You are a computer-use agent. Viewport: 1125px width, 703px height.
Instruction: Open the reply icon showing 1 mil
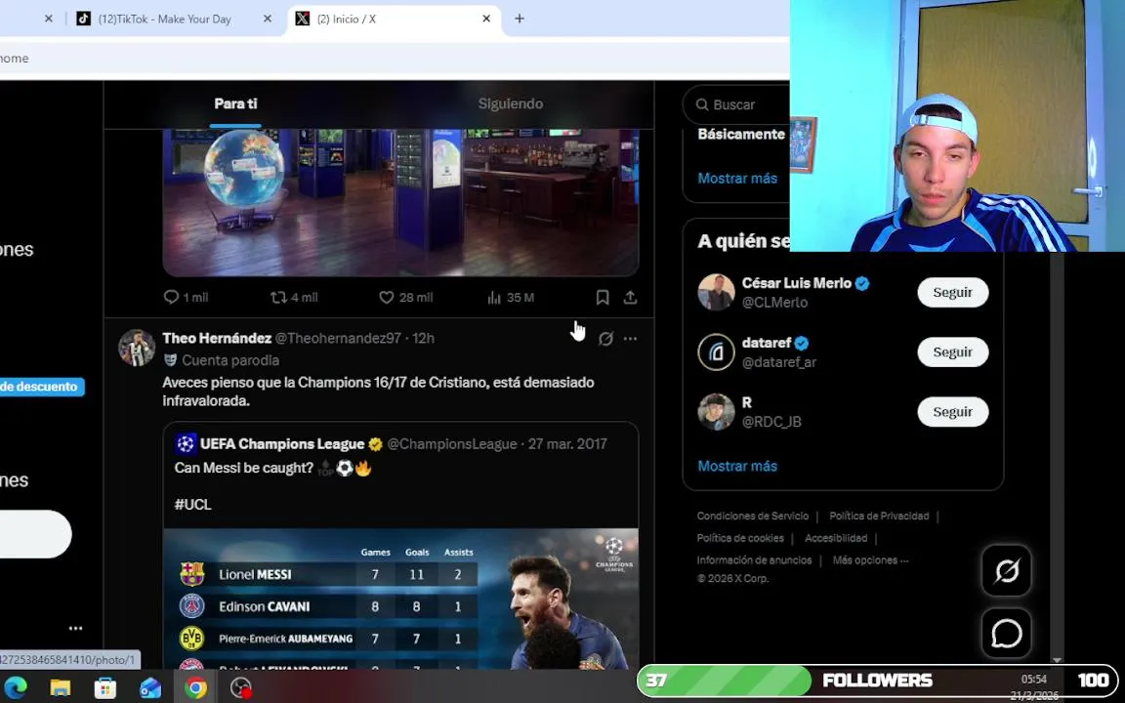point(186,297)
